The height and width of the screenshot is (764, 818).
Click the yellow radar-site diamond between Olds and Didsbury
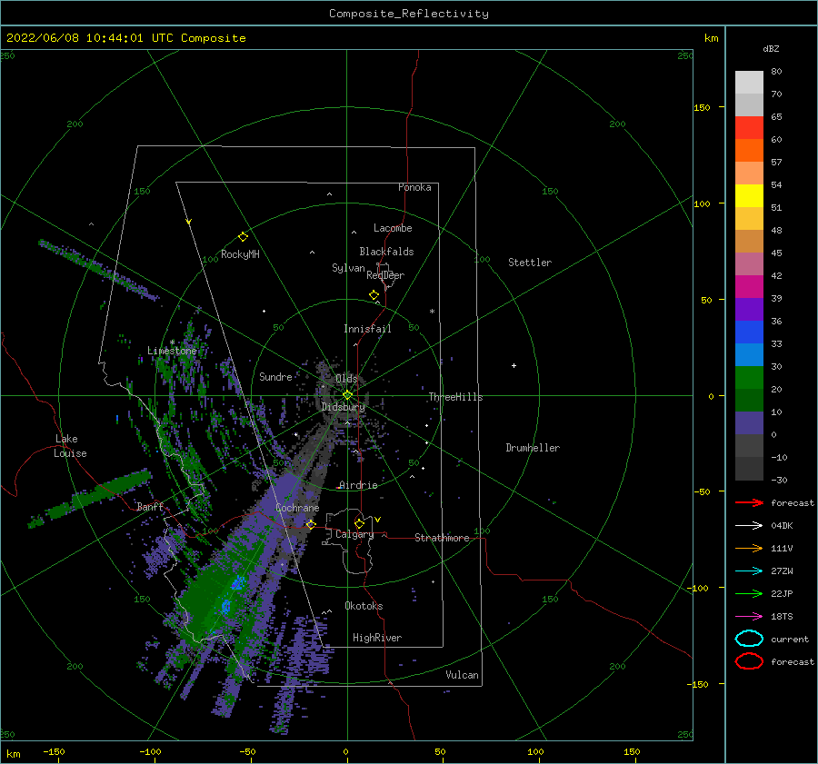tap(347, 395)
